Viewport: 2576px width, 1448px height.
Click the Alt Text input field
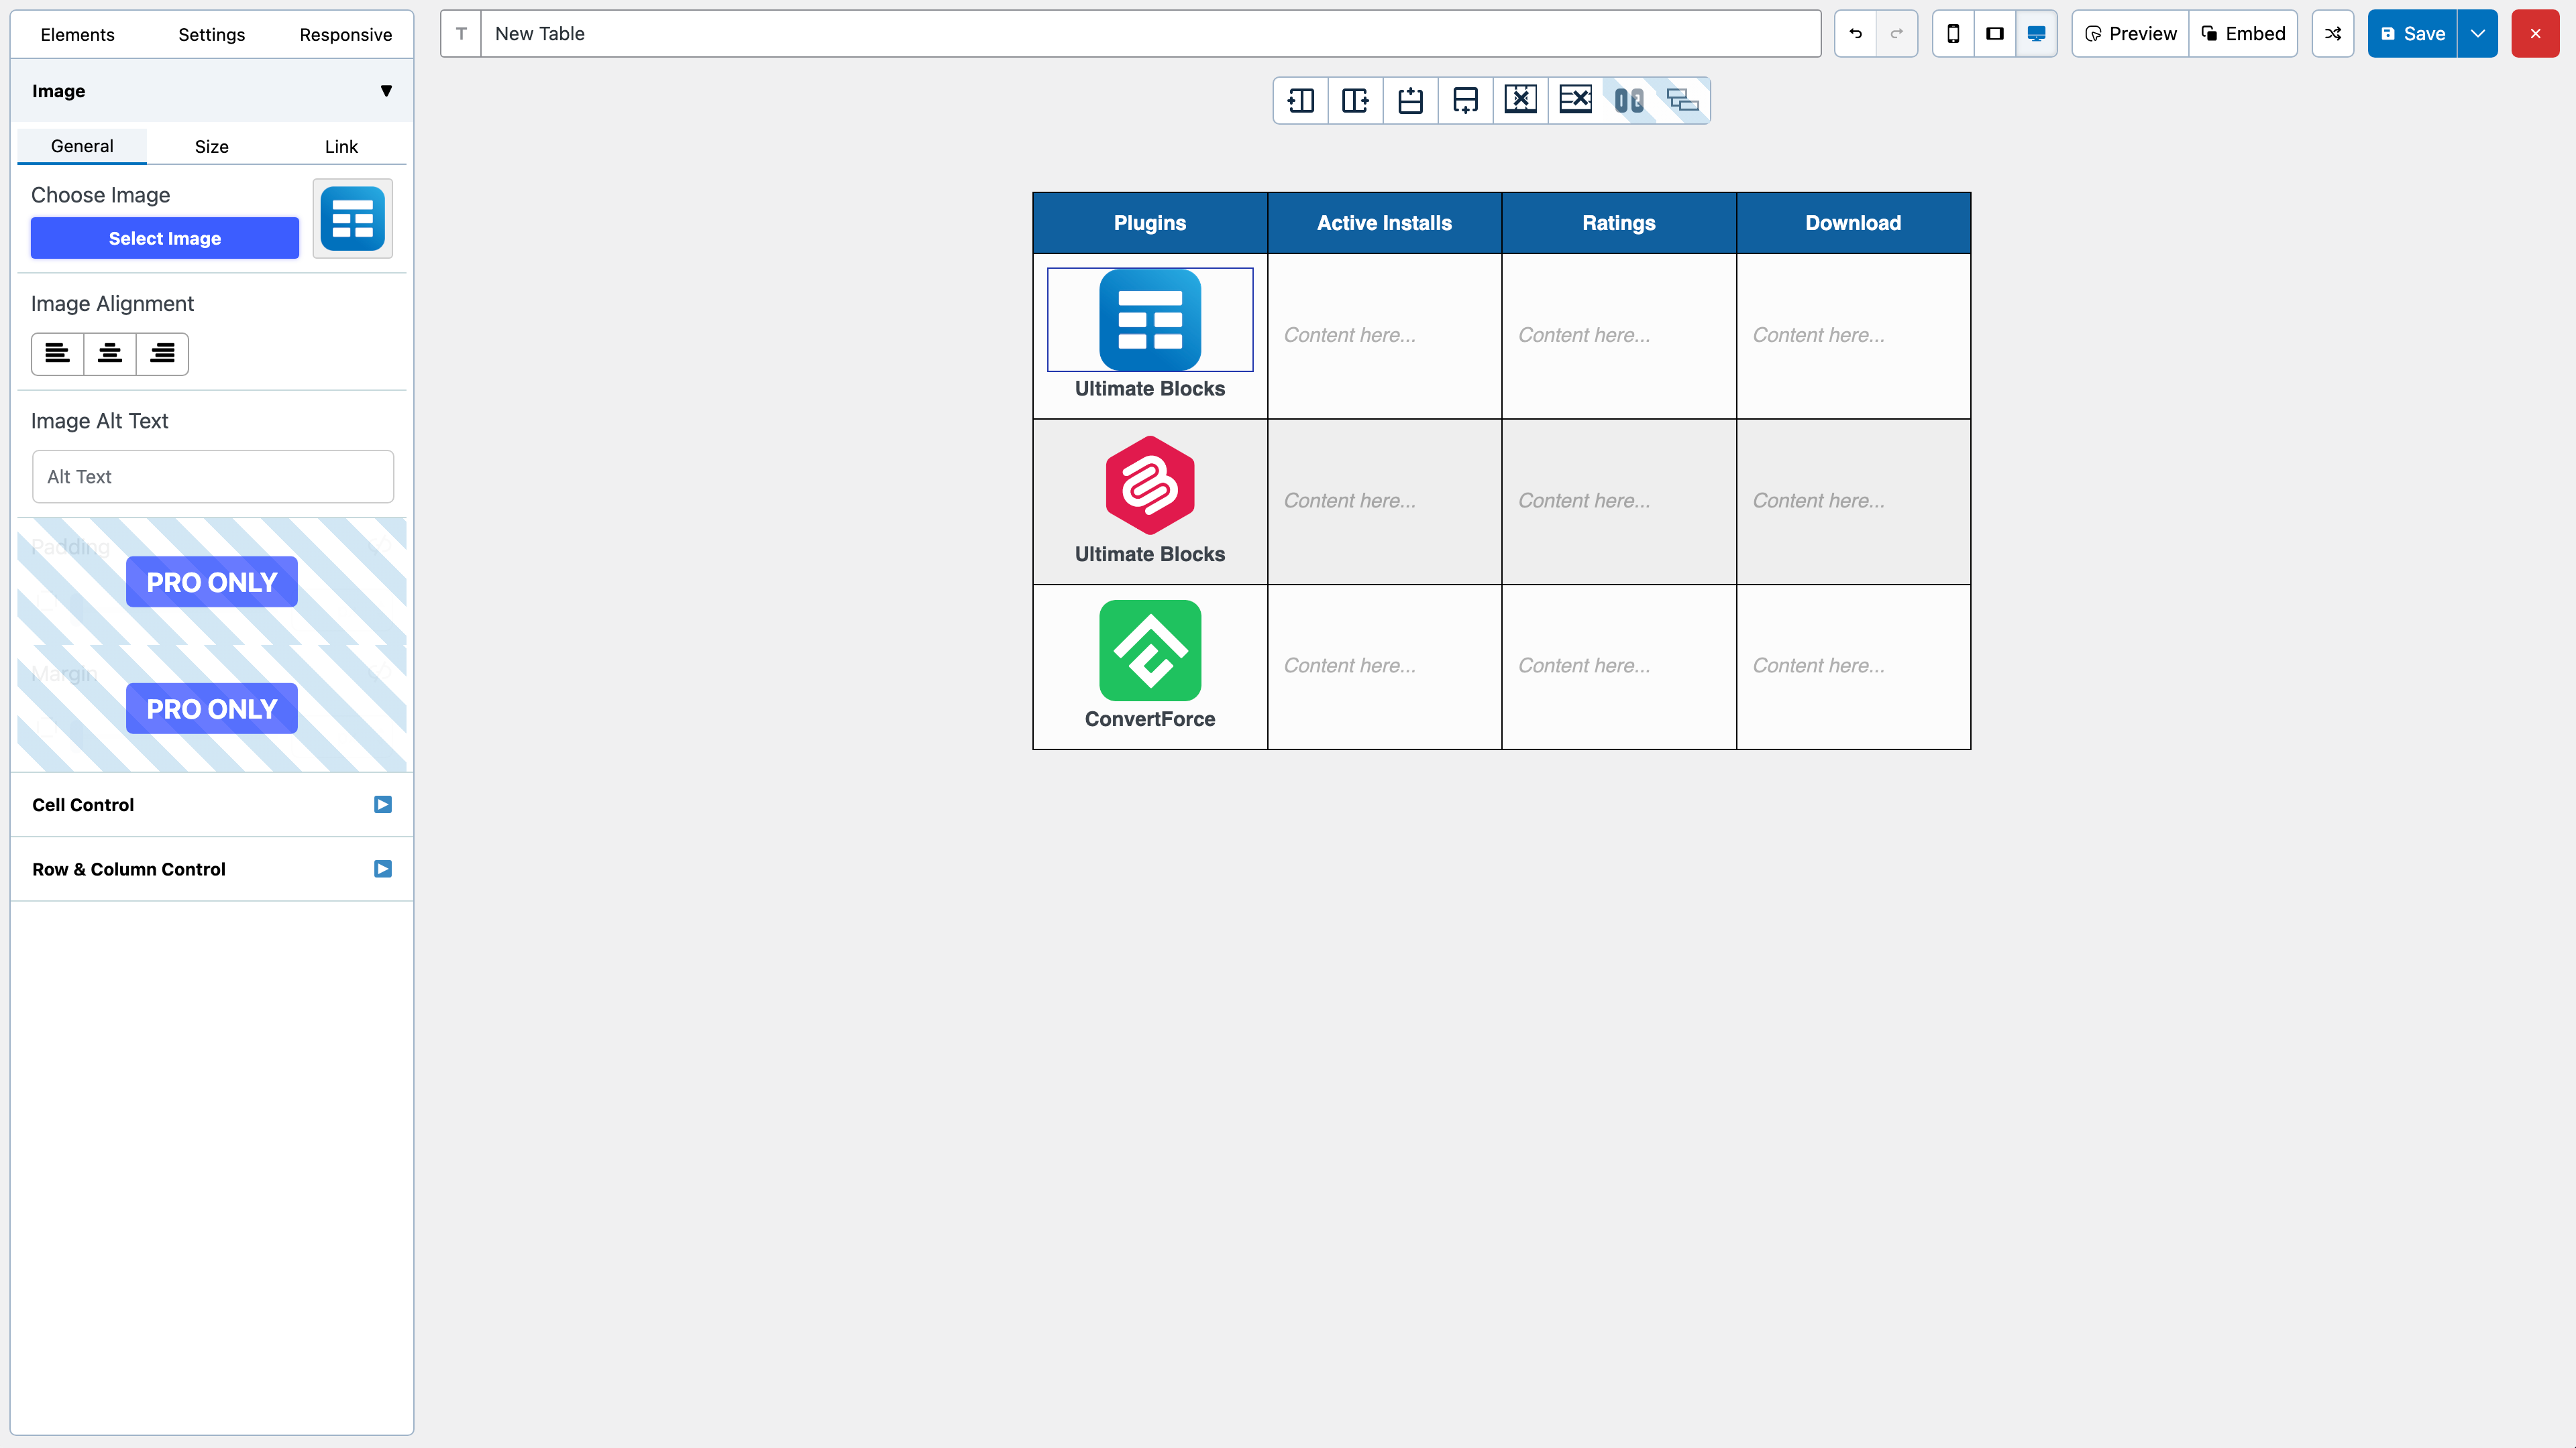pos(213,477)
